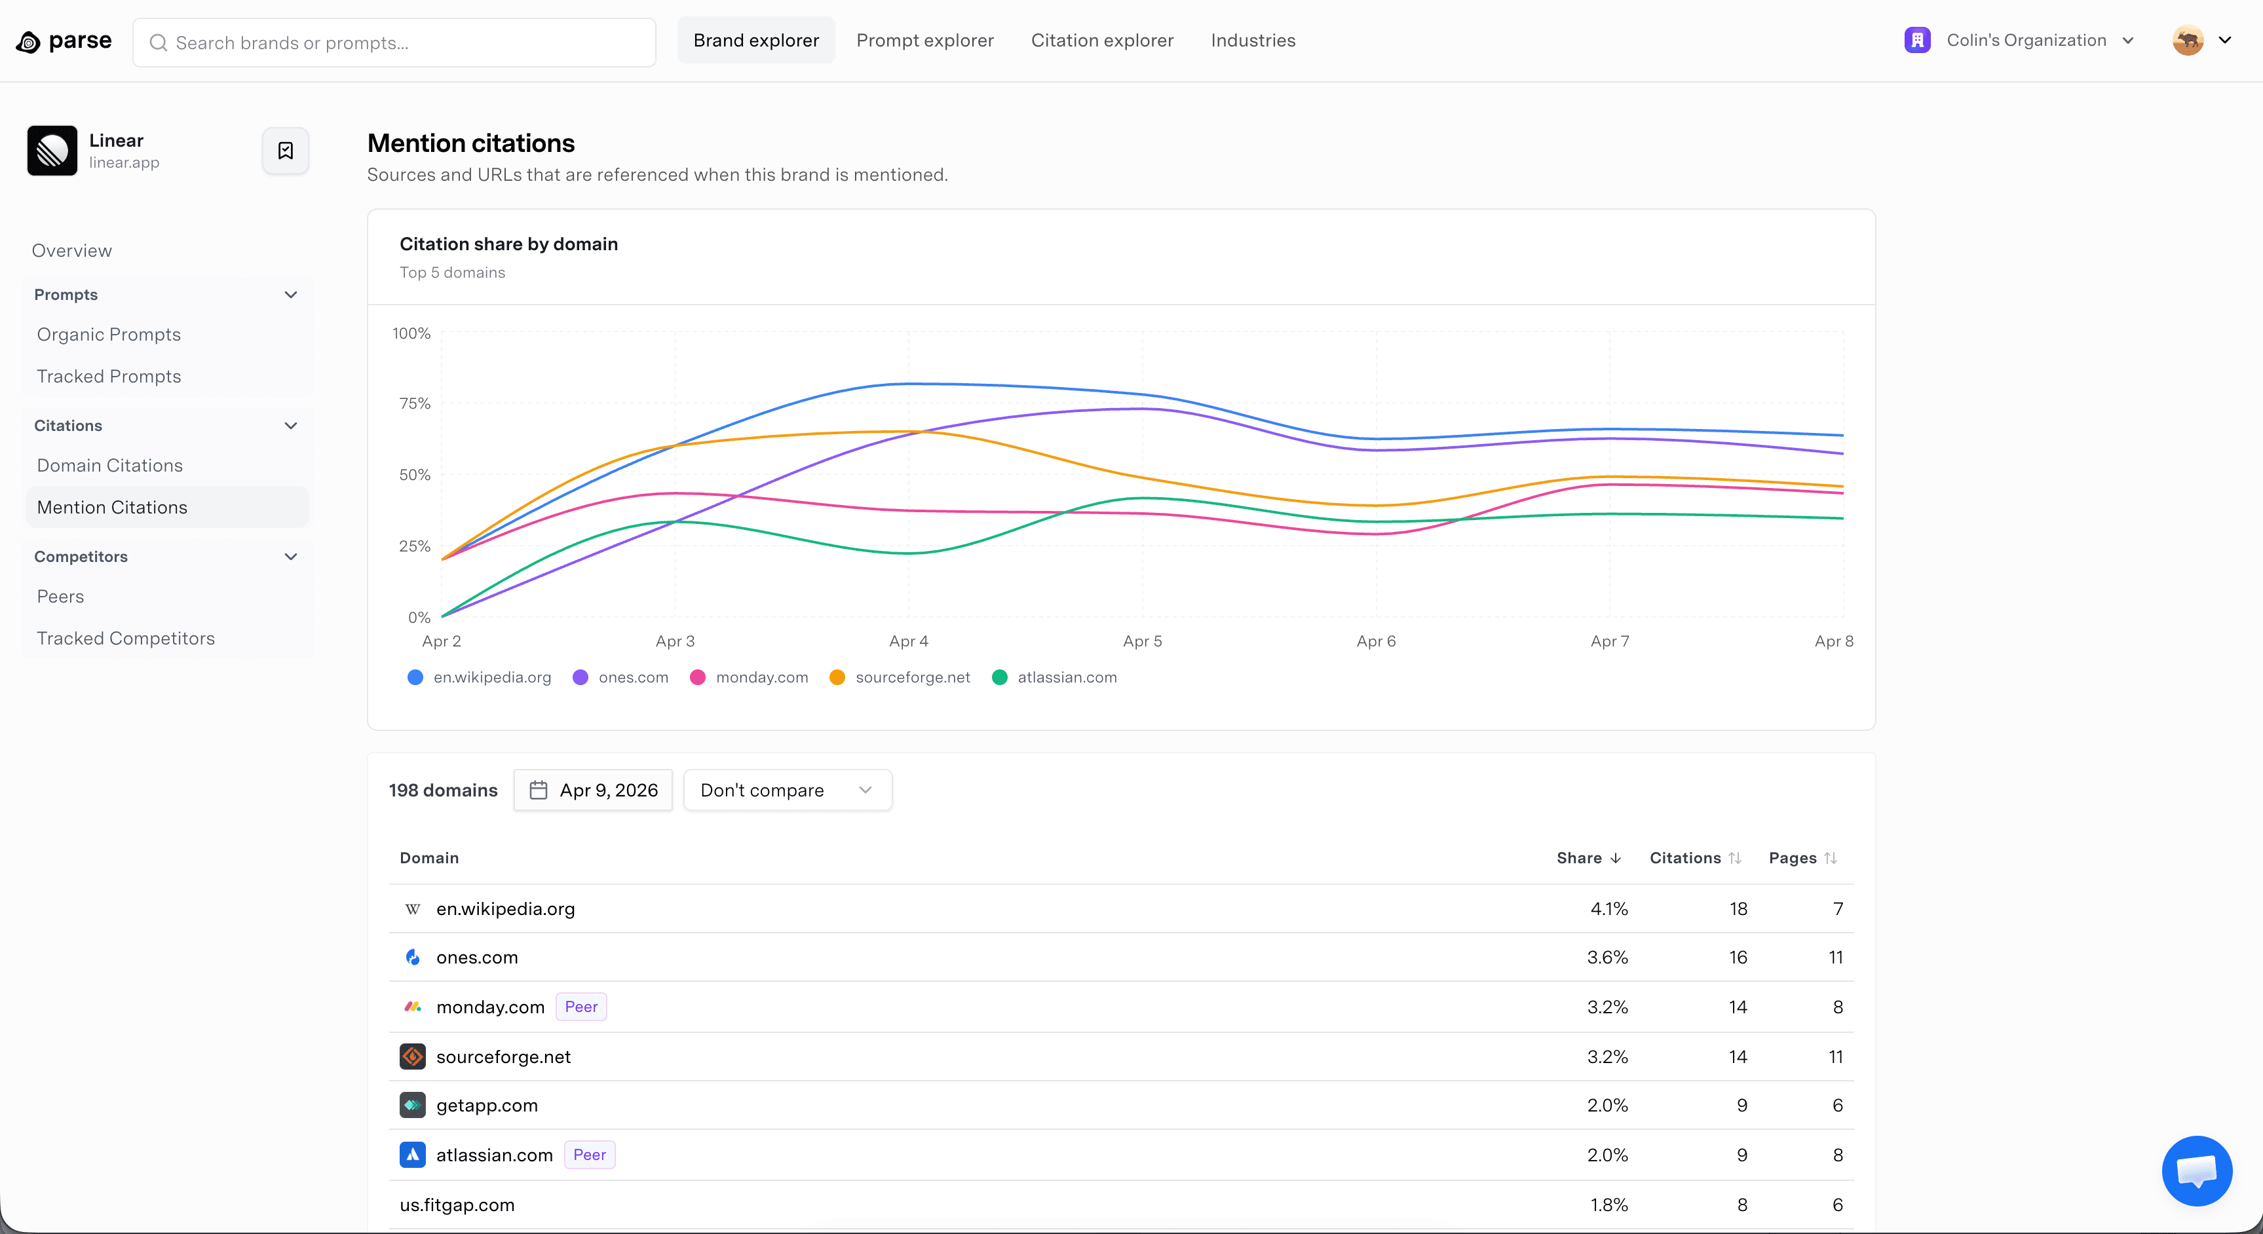
Task: Open the Industries tab
Action: click(x=1253, y=41)
